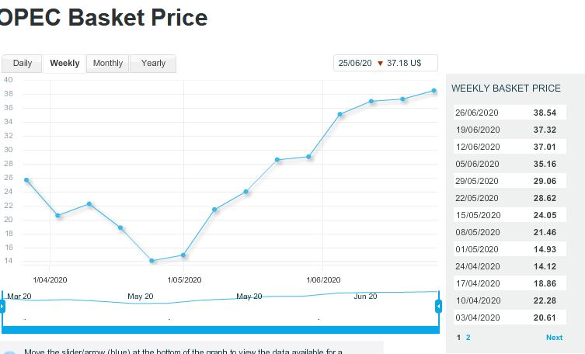Switch to the Yearly view tab
Screen dimensions: 585x354
click(153, 64)
